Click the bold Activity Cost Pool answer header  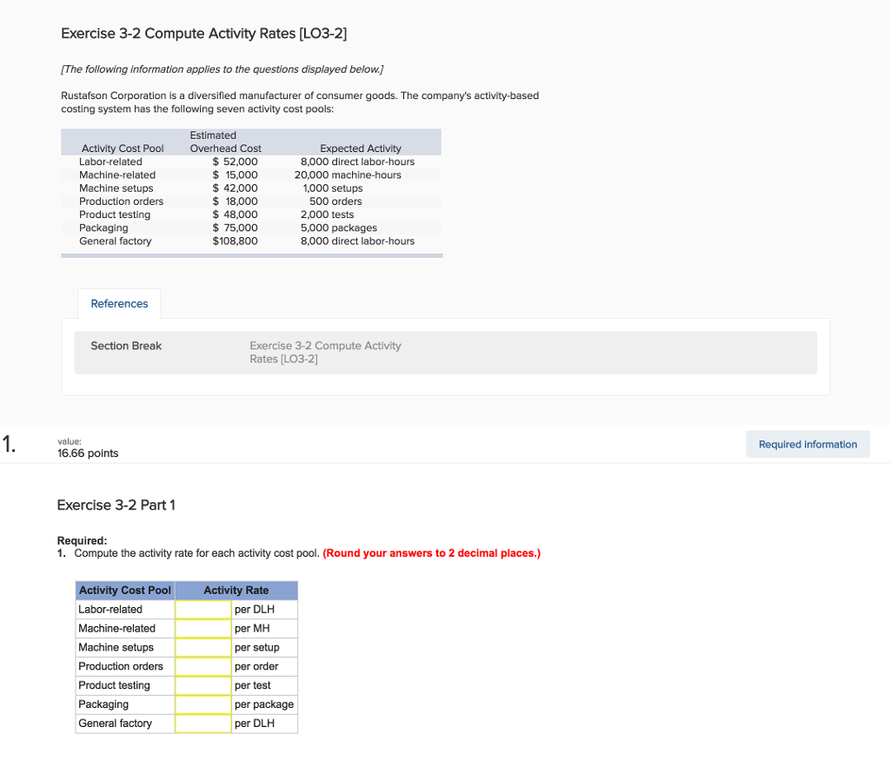pos(125,591)
